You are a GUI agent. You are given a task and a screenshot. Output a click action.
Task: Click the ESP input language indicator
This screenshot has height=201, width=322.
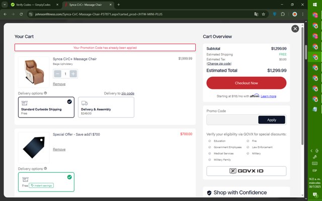(x=314, y=171)
